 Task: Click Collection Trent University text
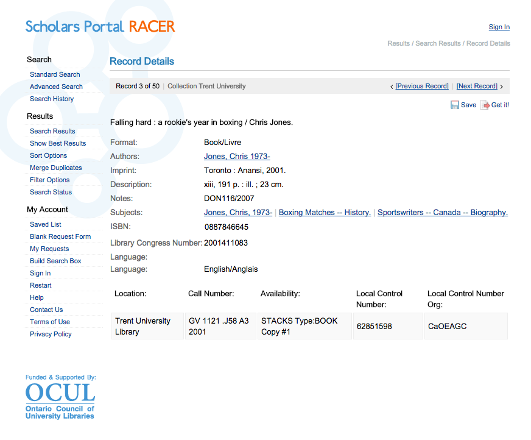click(x=206, y=86)
